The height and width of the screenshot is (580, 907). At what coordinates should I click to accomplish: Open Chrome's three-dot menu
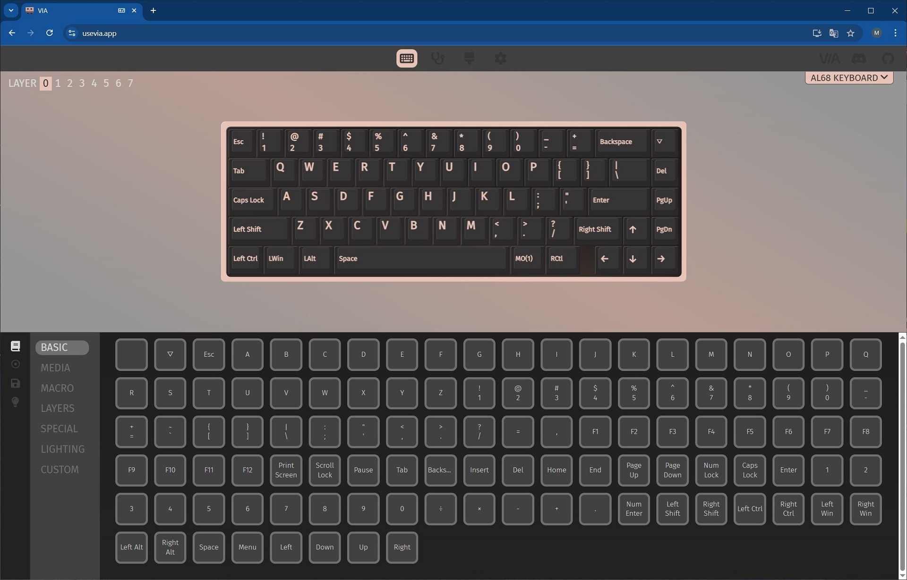(x=895, y=33)
